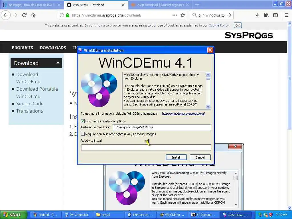Switch to Printers taskbar item

pos(140,215)
